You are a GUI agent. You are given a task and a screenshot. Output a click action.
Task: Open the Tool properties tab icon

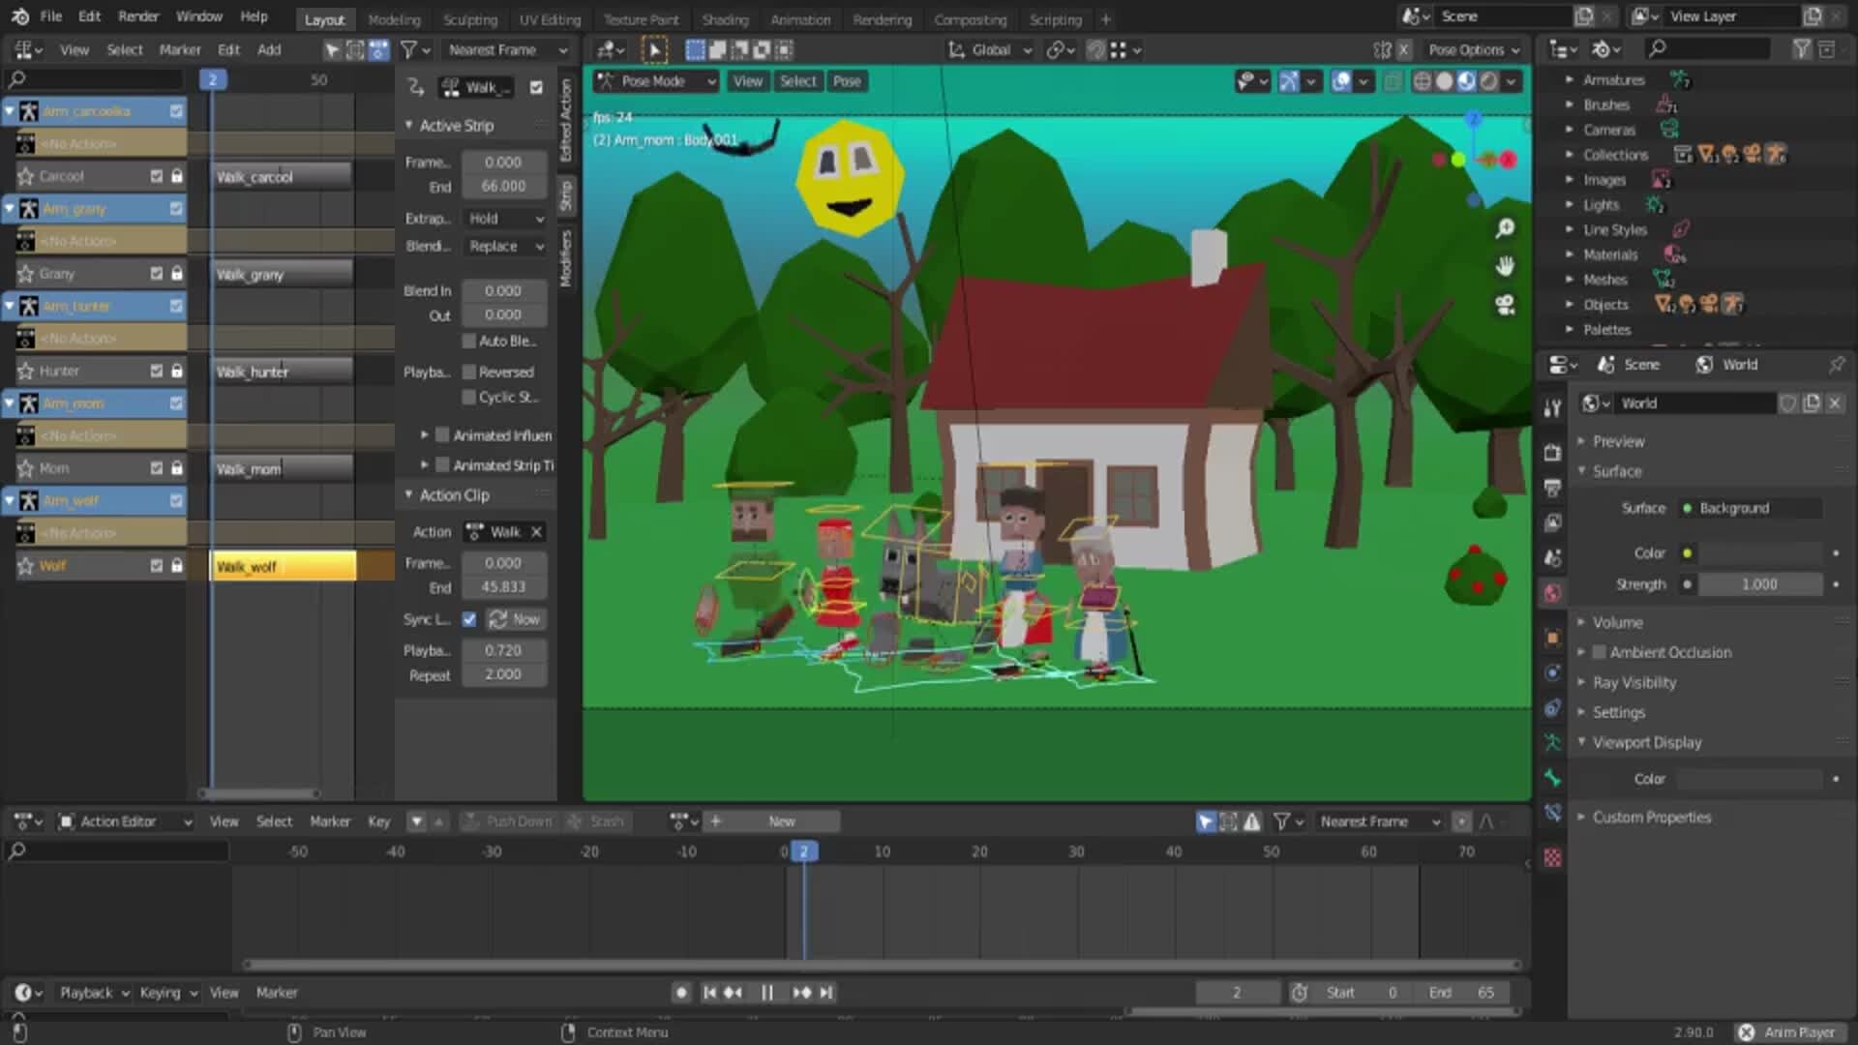(1552, 408)
